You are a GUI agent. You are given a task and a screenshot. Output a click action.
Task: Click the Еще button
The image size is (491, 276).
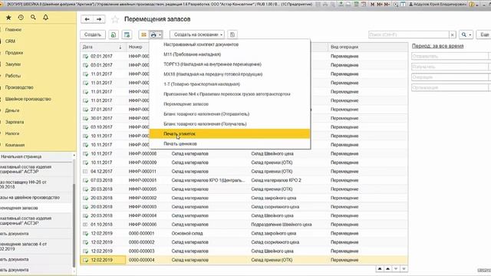pos(484,34)
